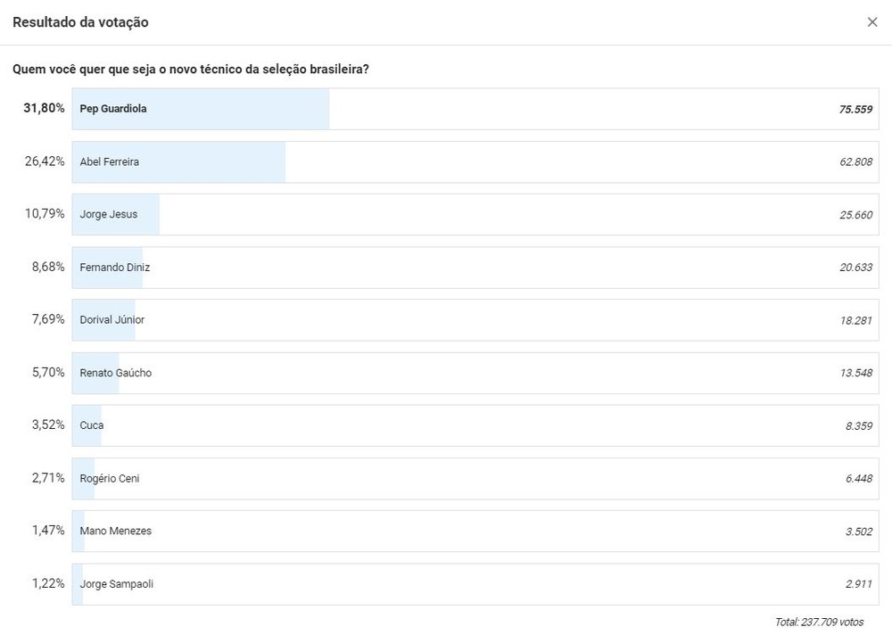Click the 26,42% percentage label

(44, 162)
